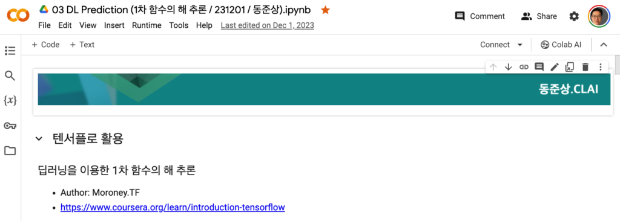Collapse the header with chevron up

tap(604, 45)
